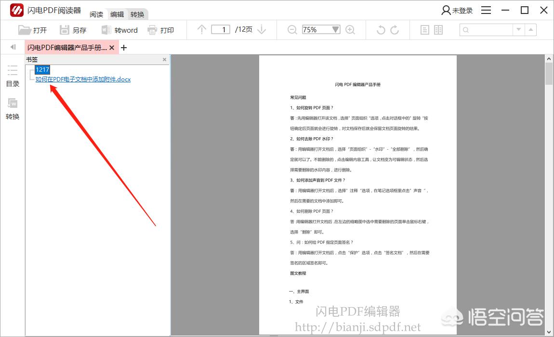
Task: Open the 75% zoom level dropdown
Action: (336, 30)
